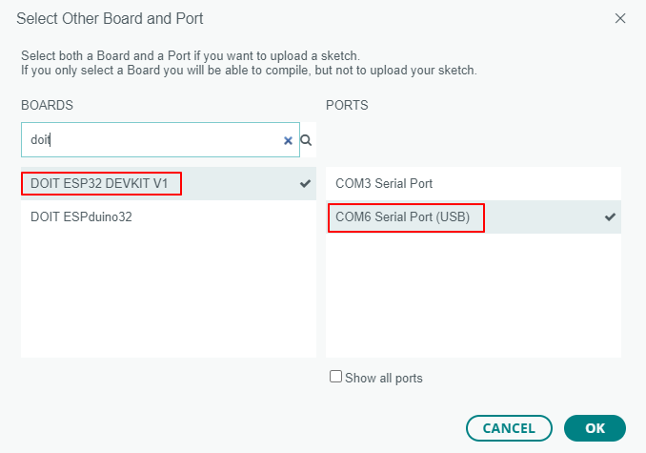Enable the Show all ports checkbox
Screen dimensions: 646x453
point(335,377)
